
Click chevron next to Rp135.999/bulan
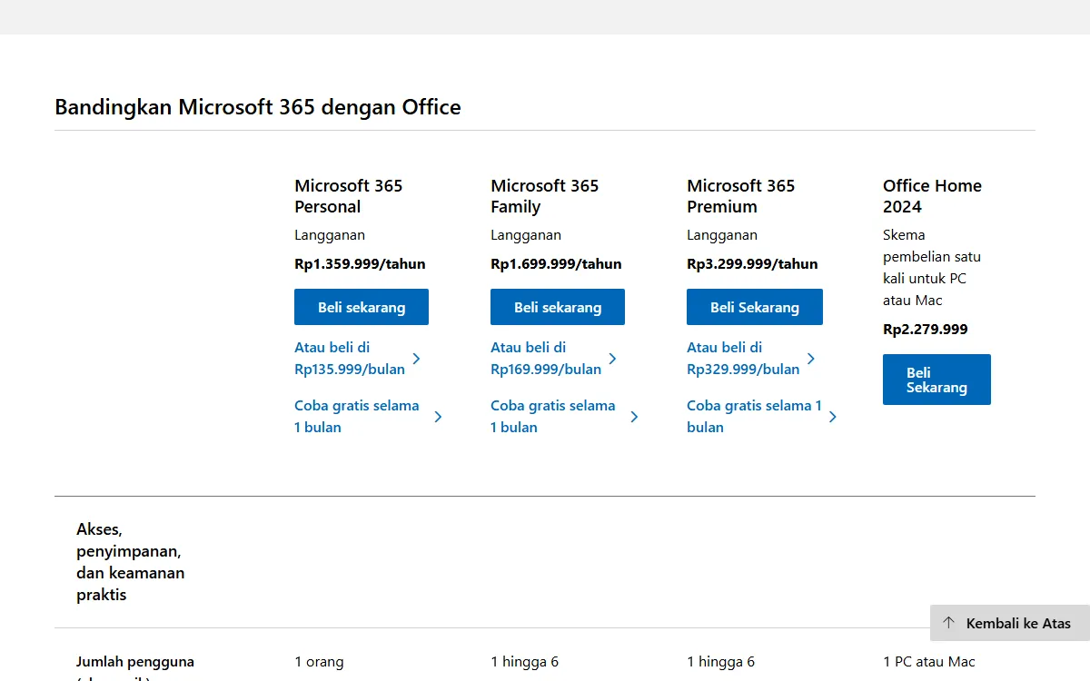(416, 359)
